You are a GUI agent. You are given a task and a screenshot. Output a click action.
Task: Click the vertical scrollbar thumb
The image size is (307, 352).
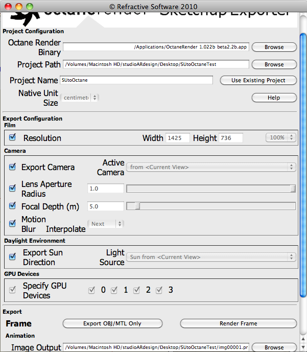303,165
